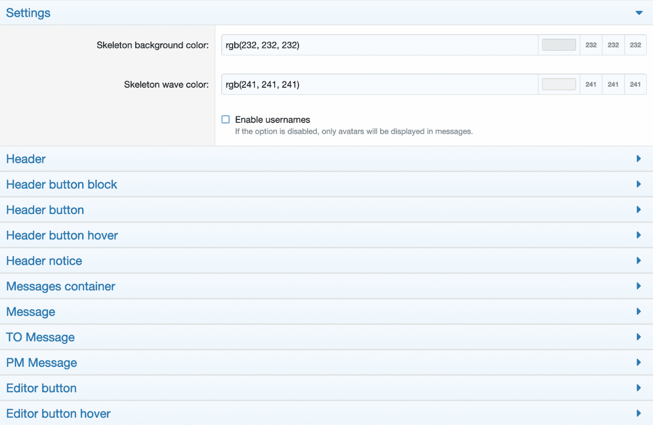Click the Editor button hover arrow icon
The image size is (653, 425).
[639, 413]
